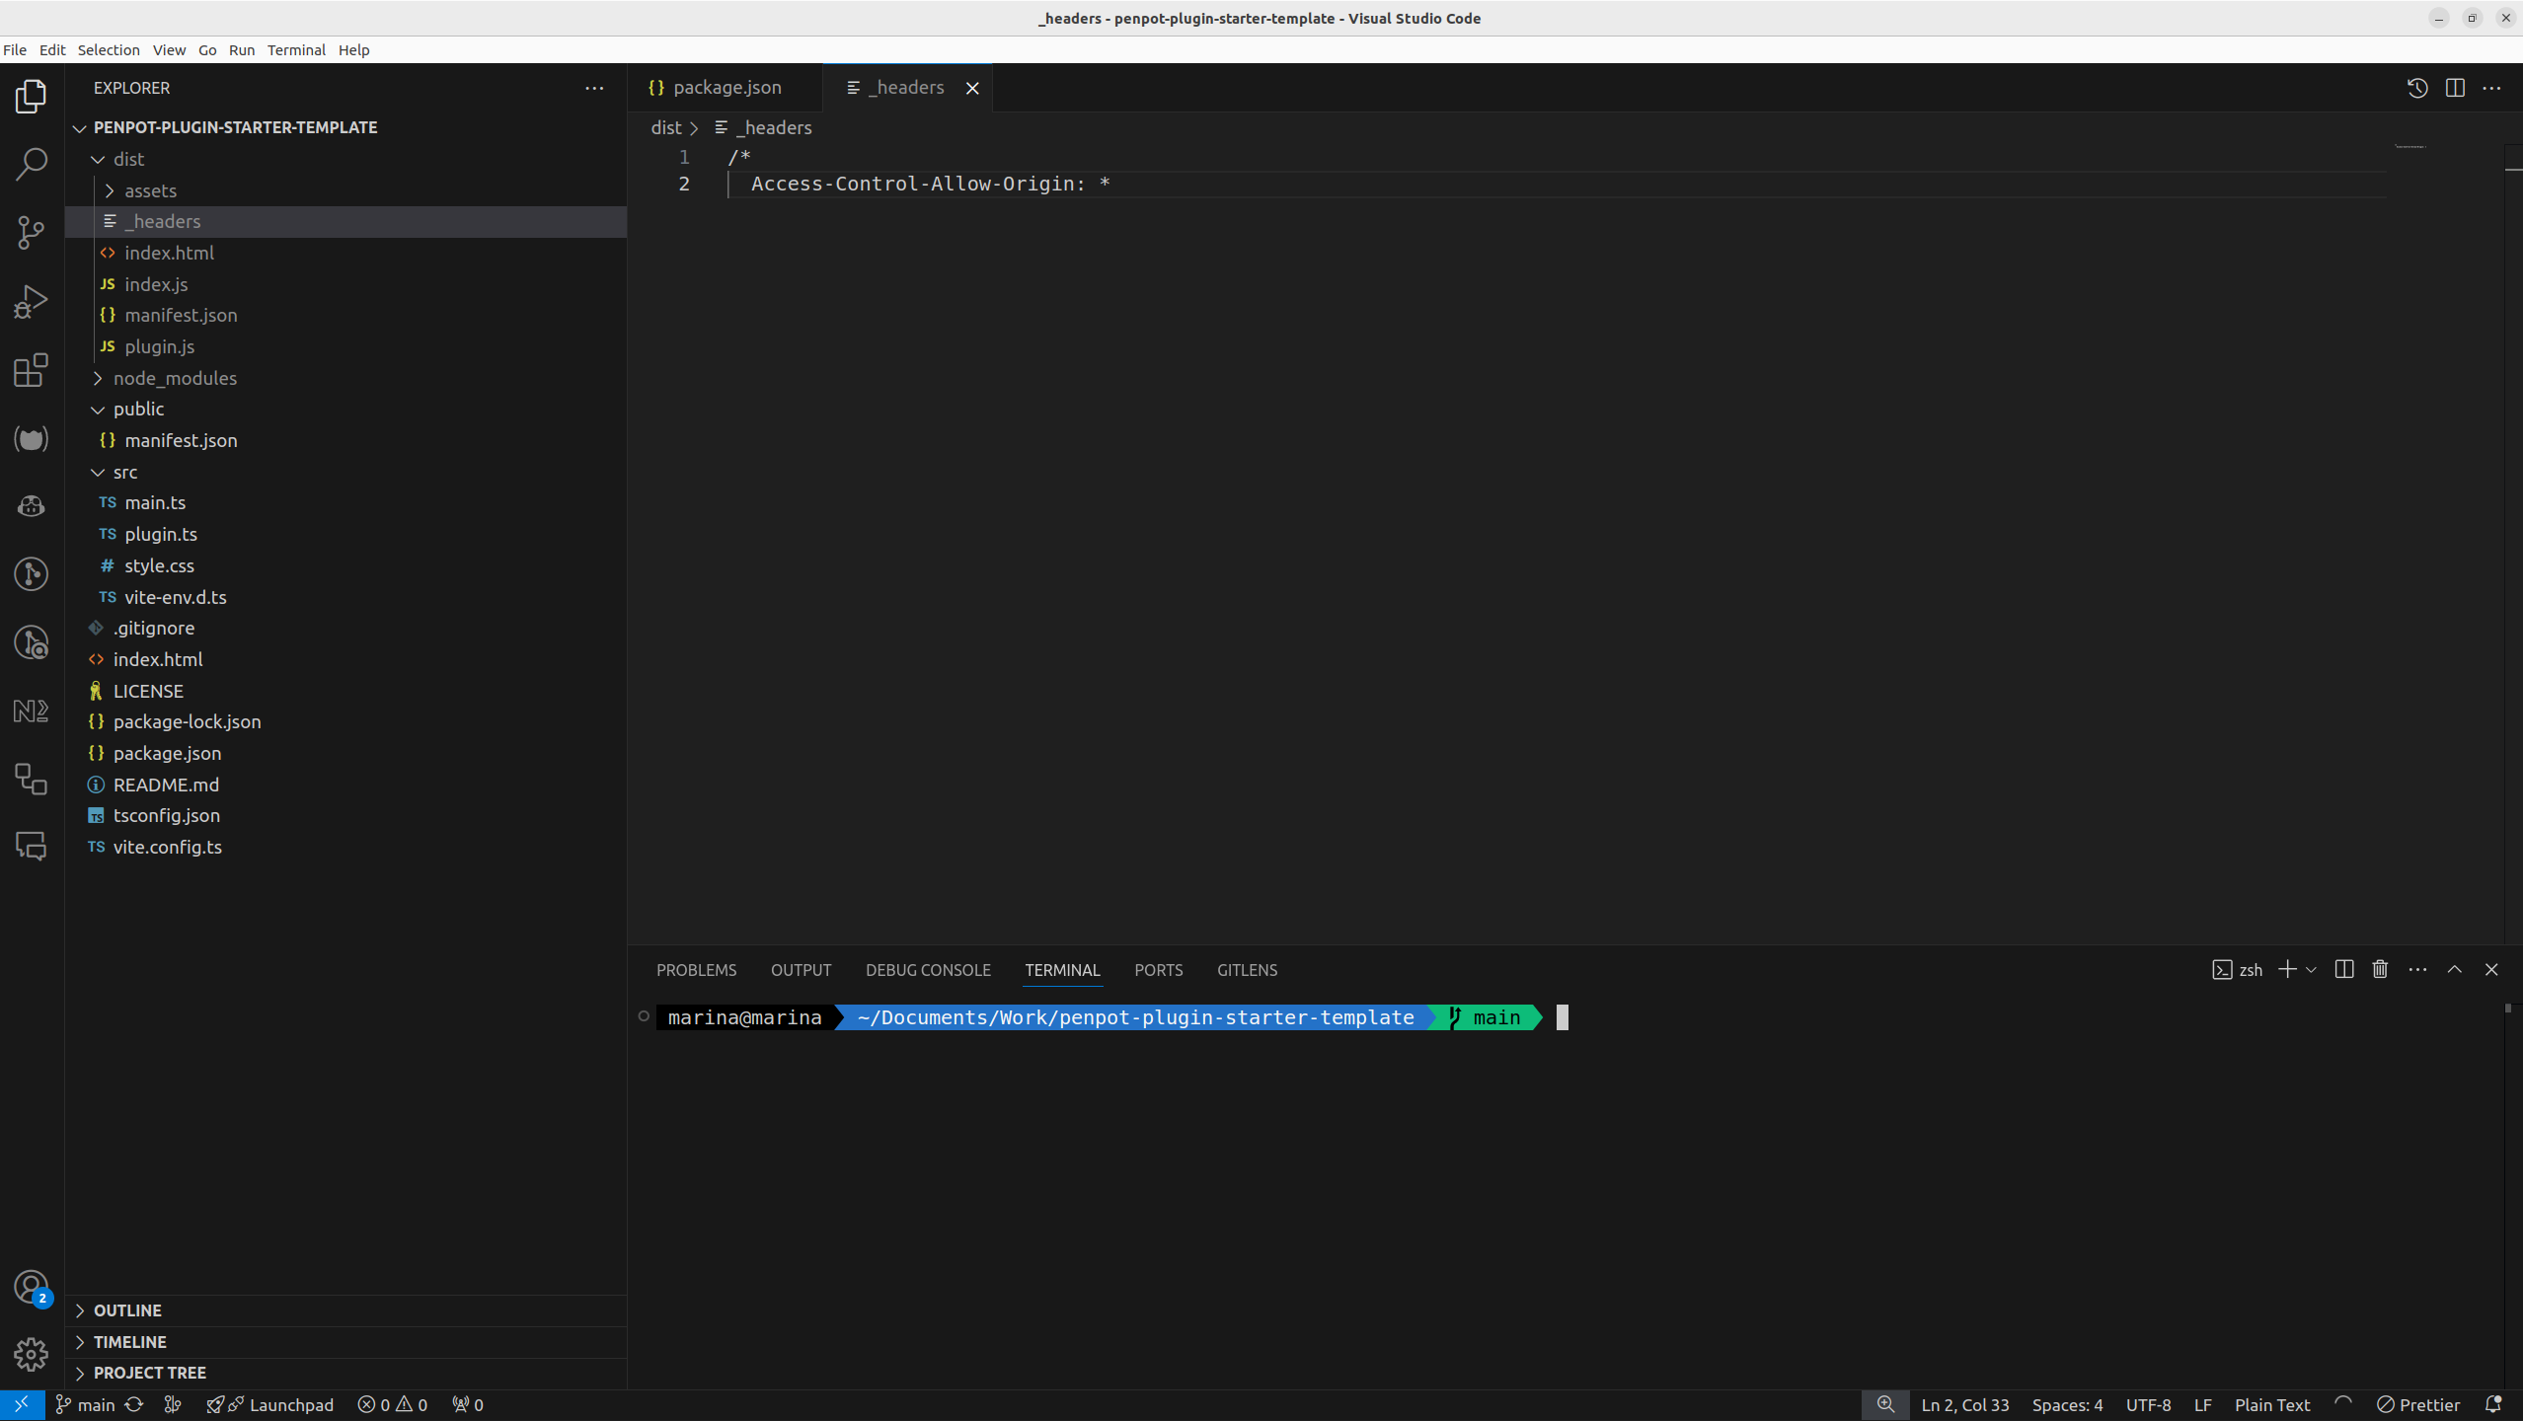
Task: Open the Extensions view
Action: (x=32, y=370)
